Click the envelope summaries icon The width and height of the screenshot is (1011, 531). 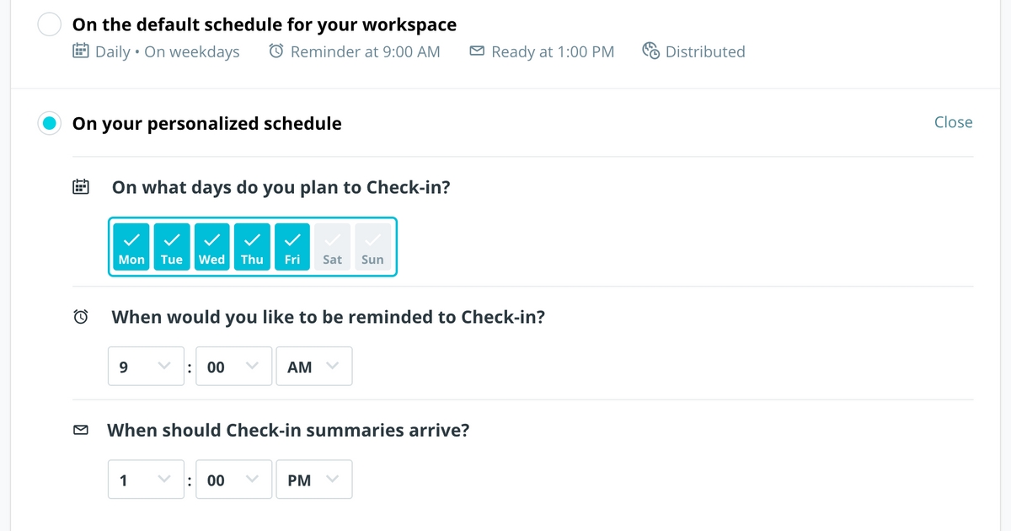[80, 429]
